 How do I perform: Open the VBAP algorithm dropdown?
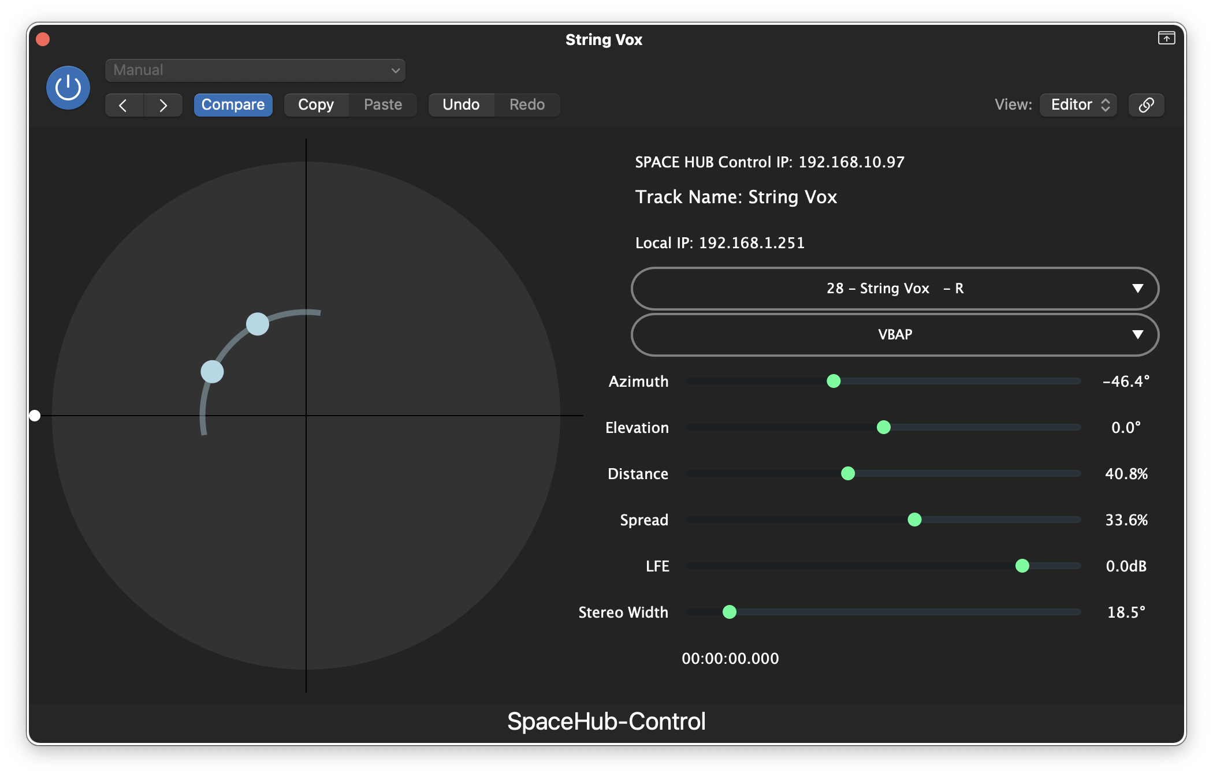(x=895, y=334)
